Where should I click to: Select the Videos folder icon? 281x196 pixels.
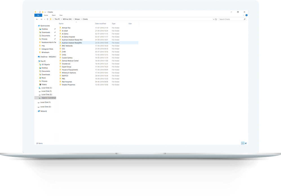coord(40,84)
